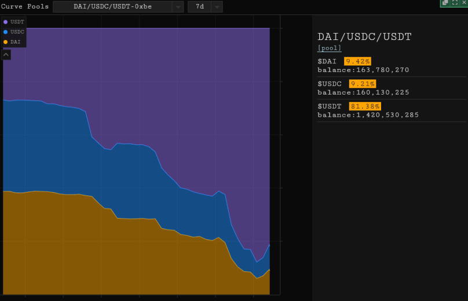
Task: Click the blue USDC legend dot
Action: [5, 32]
